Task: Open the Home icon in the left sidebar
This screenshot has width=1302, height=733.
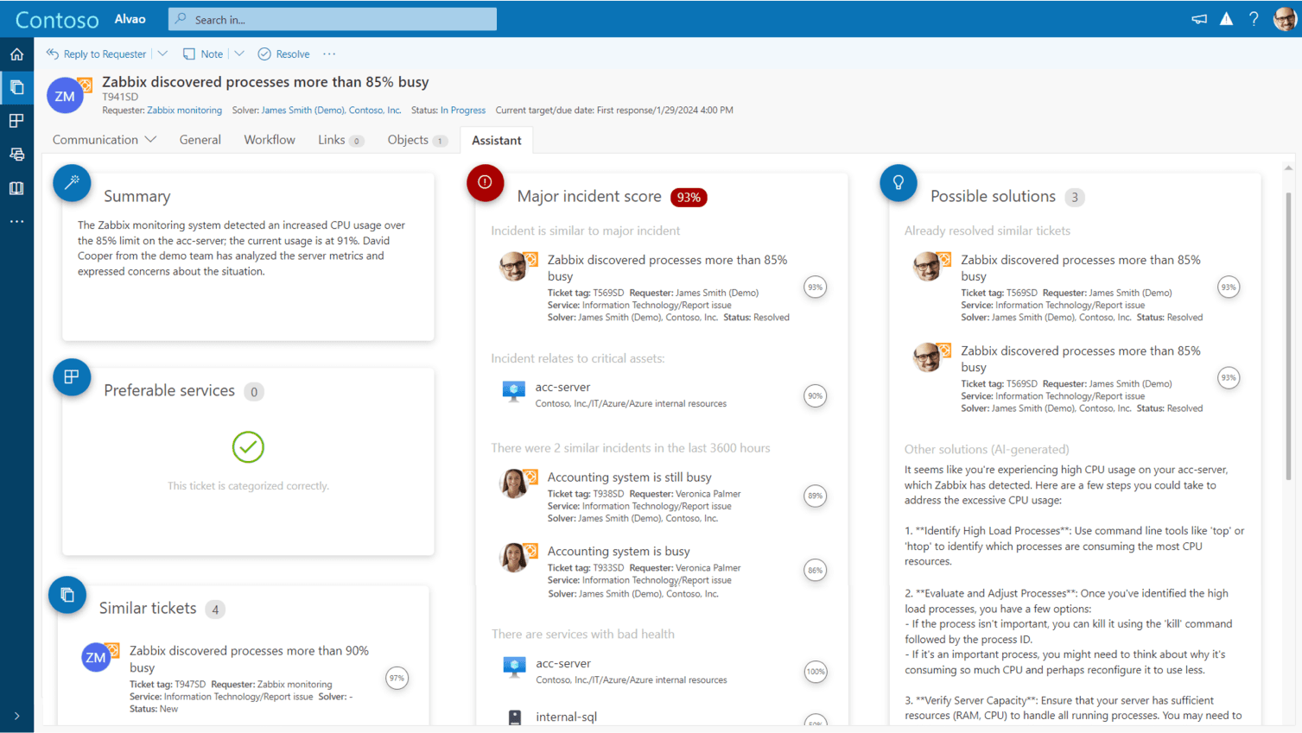Action: coord(16,54)
